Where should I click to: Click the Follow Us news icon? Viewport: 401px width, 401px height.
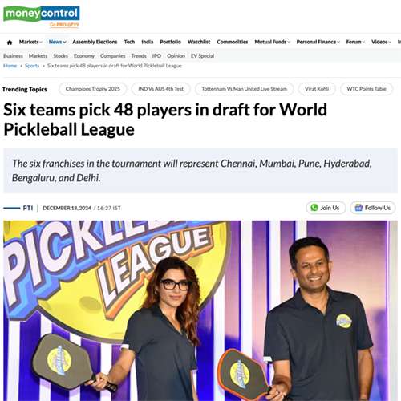click(358, 208)
